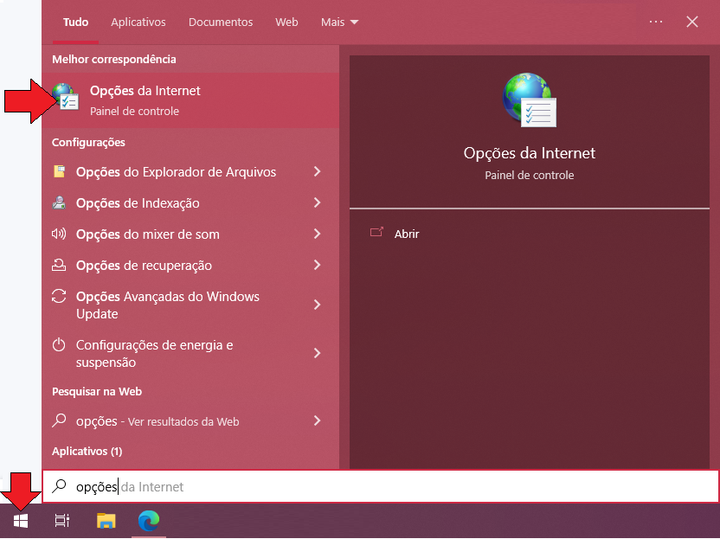Screen dimensions: 720x539
Task: Click the magnifier icon in the search box
Action: tap(59, 485)
